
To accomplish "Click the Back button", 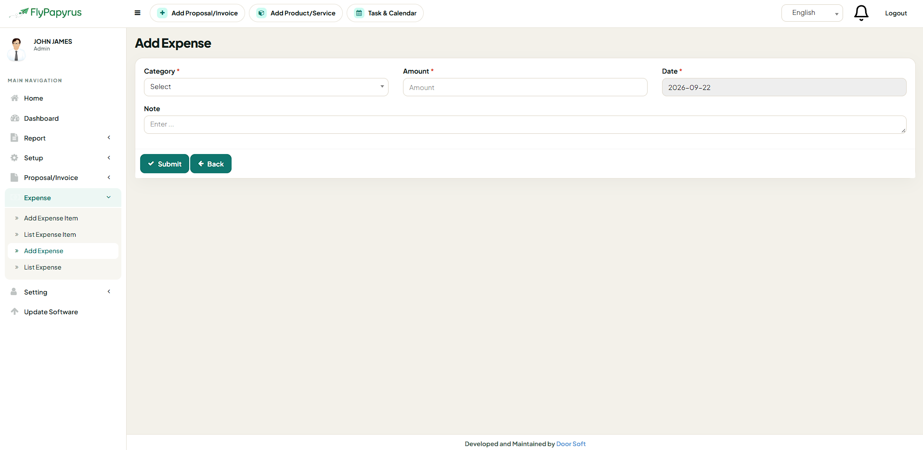I will [x=211, y=164].
